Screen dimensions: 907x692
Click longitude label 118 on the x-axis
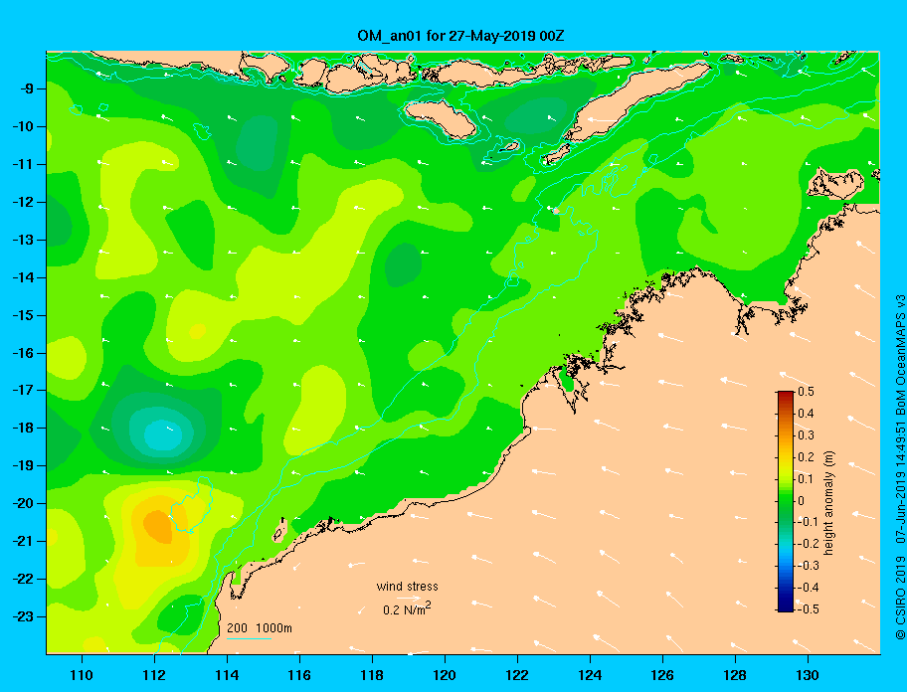coord(372,675)
